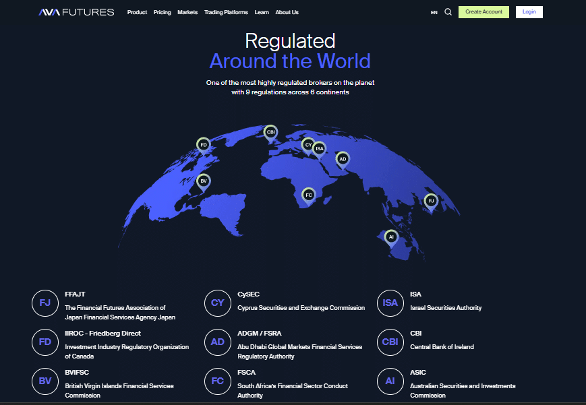Click the AD circle badge beside ADGM / FSRA
This screenshot has width=586, height=405.
218,342
